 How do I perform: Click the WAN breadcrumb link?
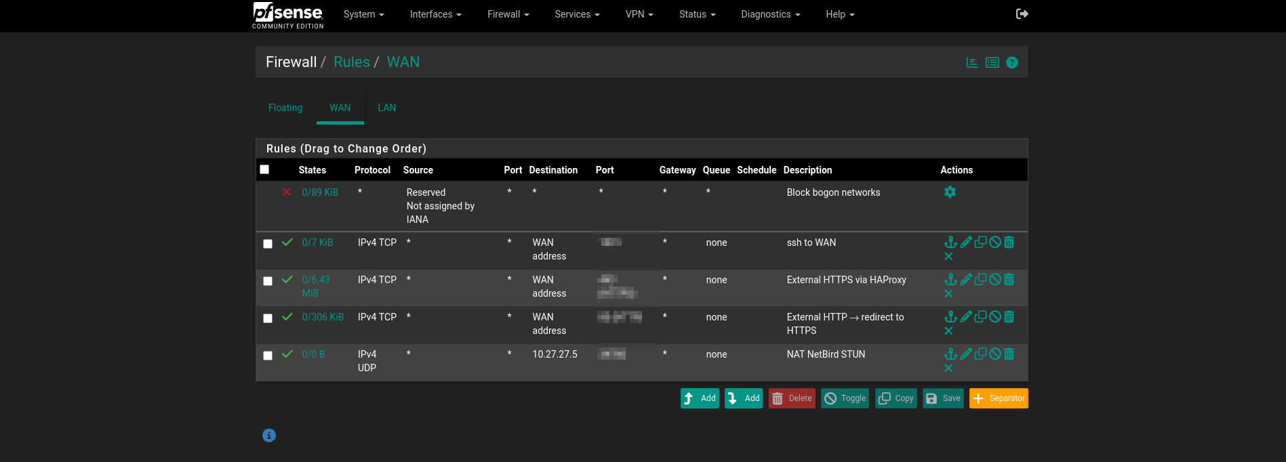pyautogui.click(x=403, y=62)
